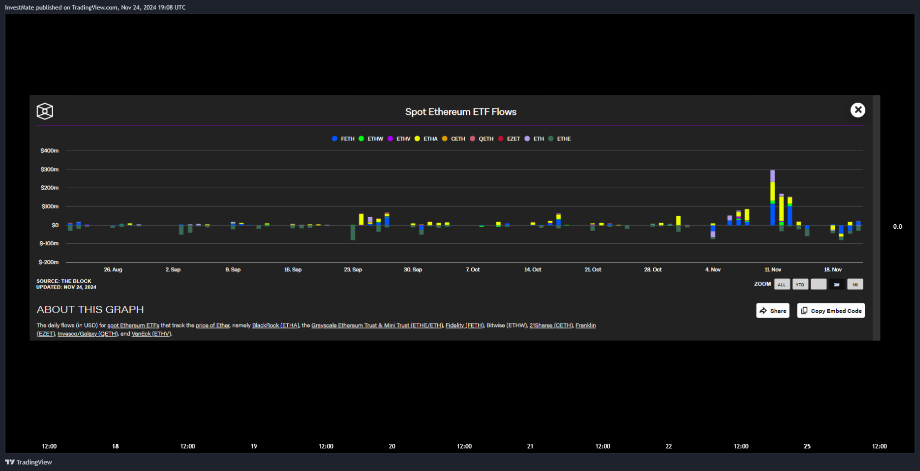
Task: Click The Block cube logo
Action: coord(45,111)
